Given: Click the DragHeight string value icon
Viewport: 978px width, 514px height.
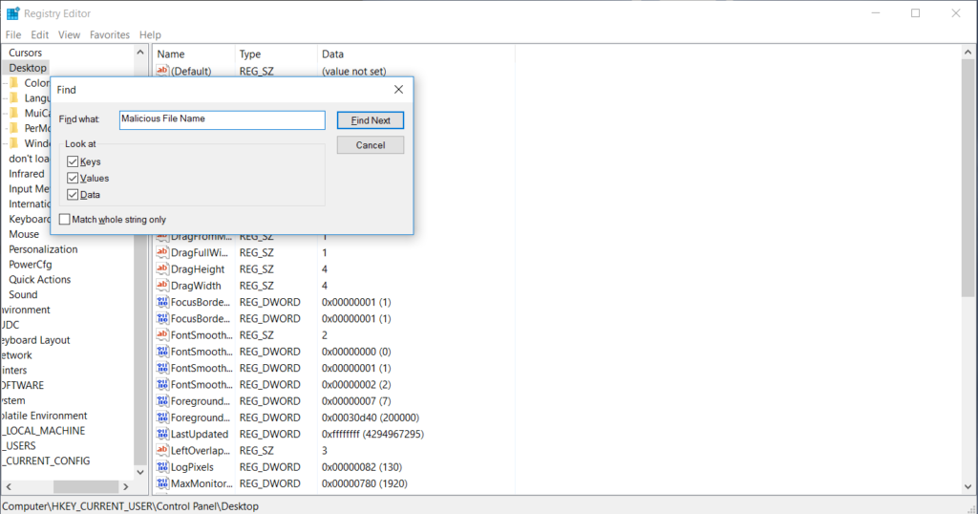Looking at the screenshot, I should (x=162, y=269).
